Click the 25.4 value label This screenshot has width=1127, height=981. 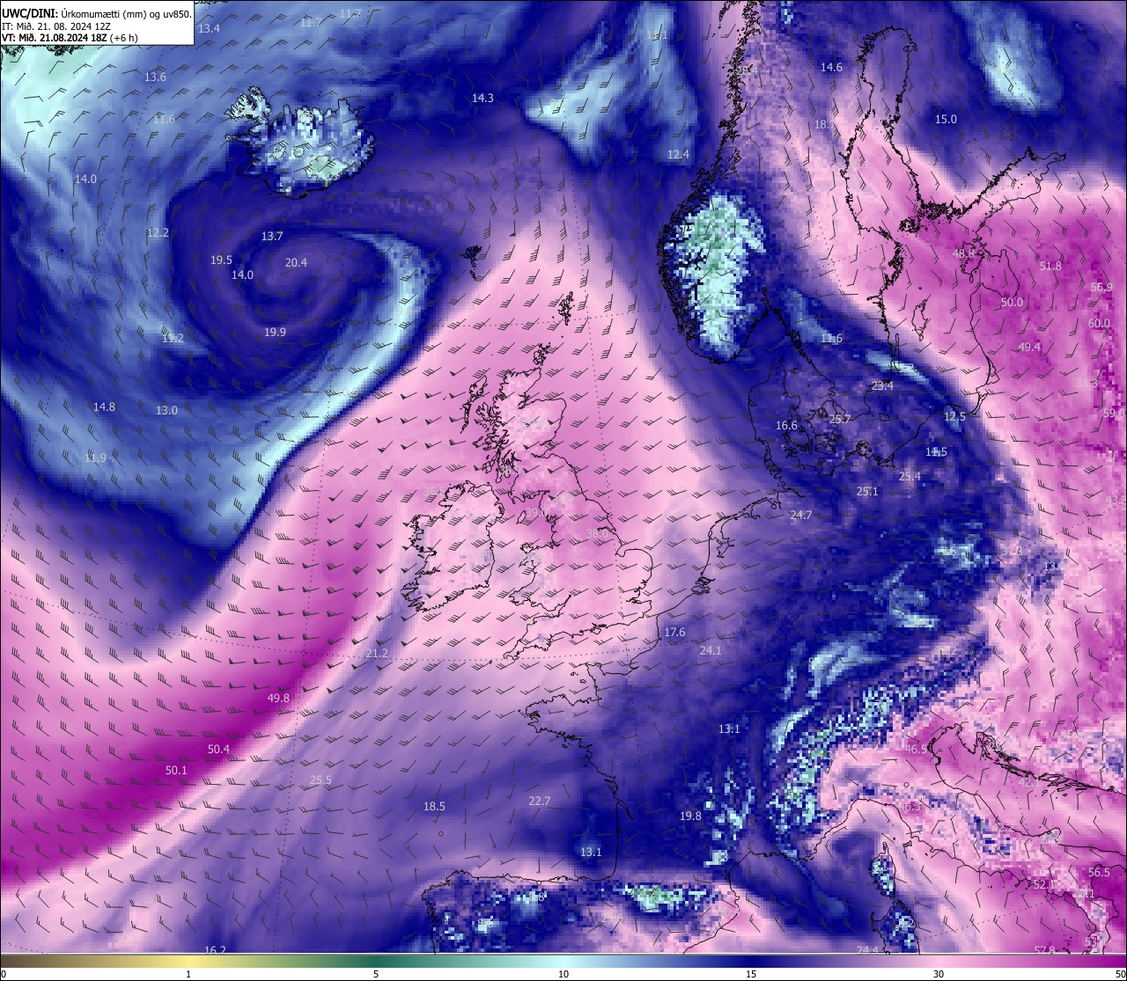click(910, 476)
